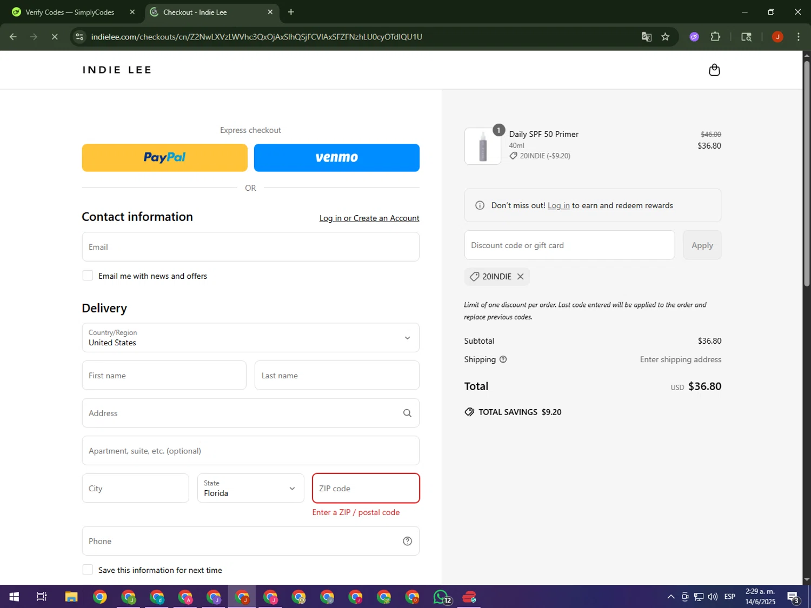This screenshot has width=811, height=608.
Task: Pay with the PayPal express button
Action: tap(164, 158)
